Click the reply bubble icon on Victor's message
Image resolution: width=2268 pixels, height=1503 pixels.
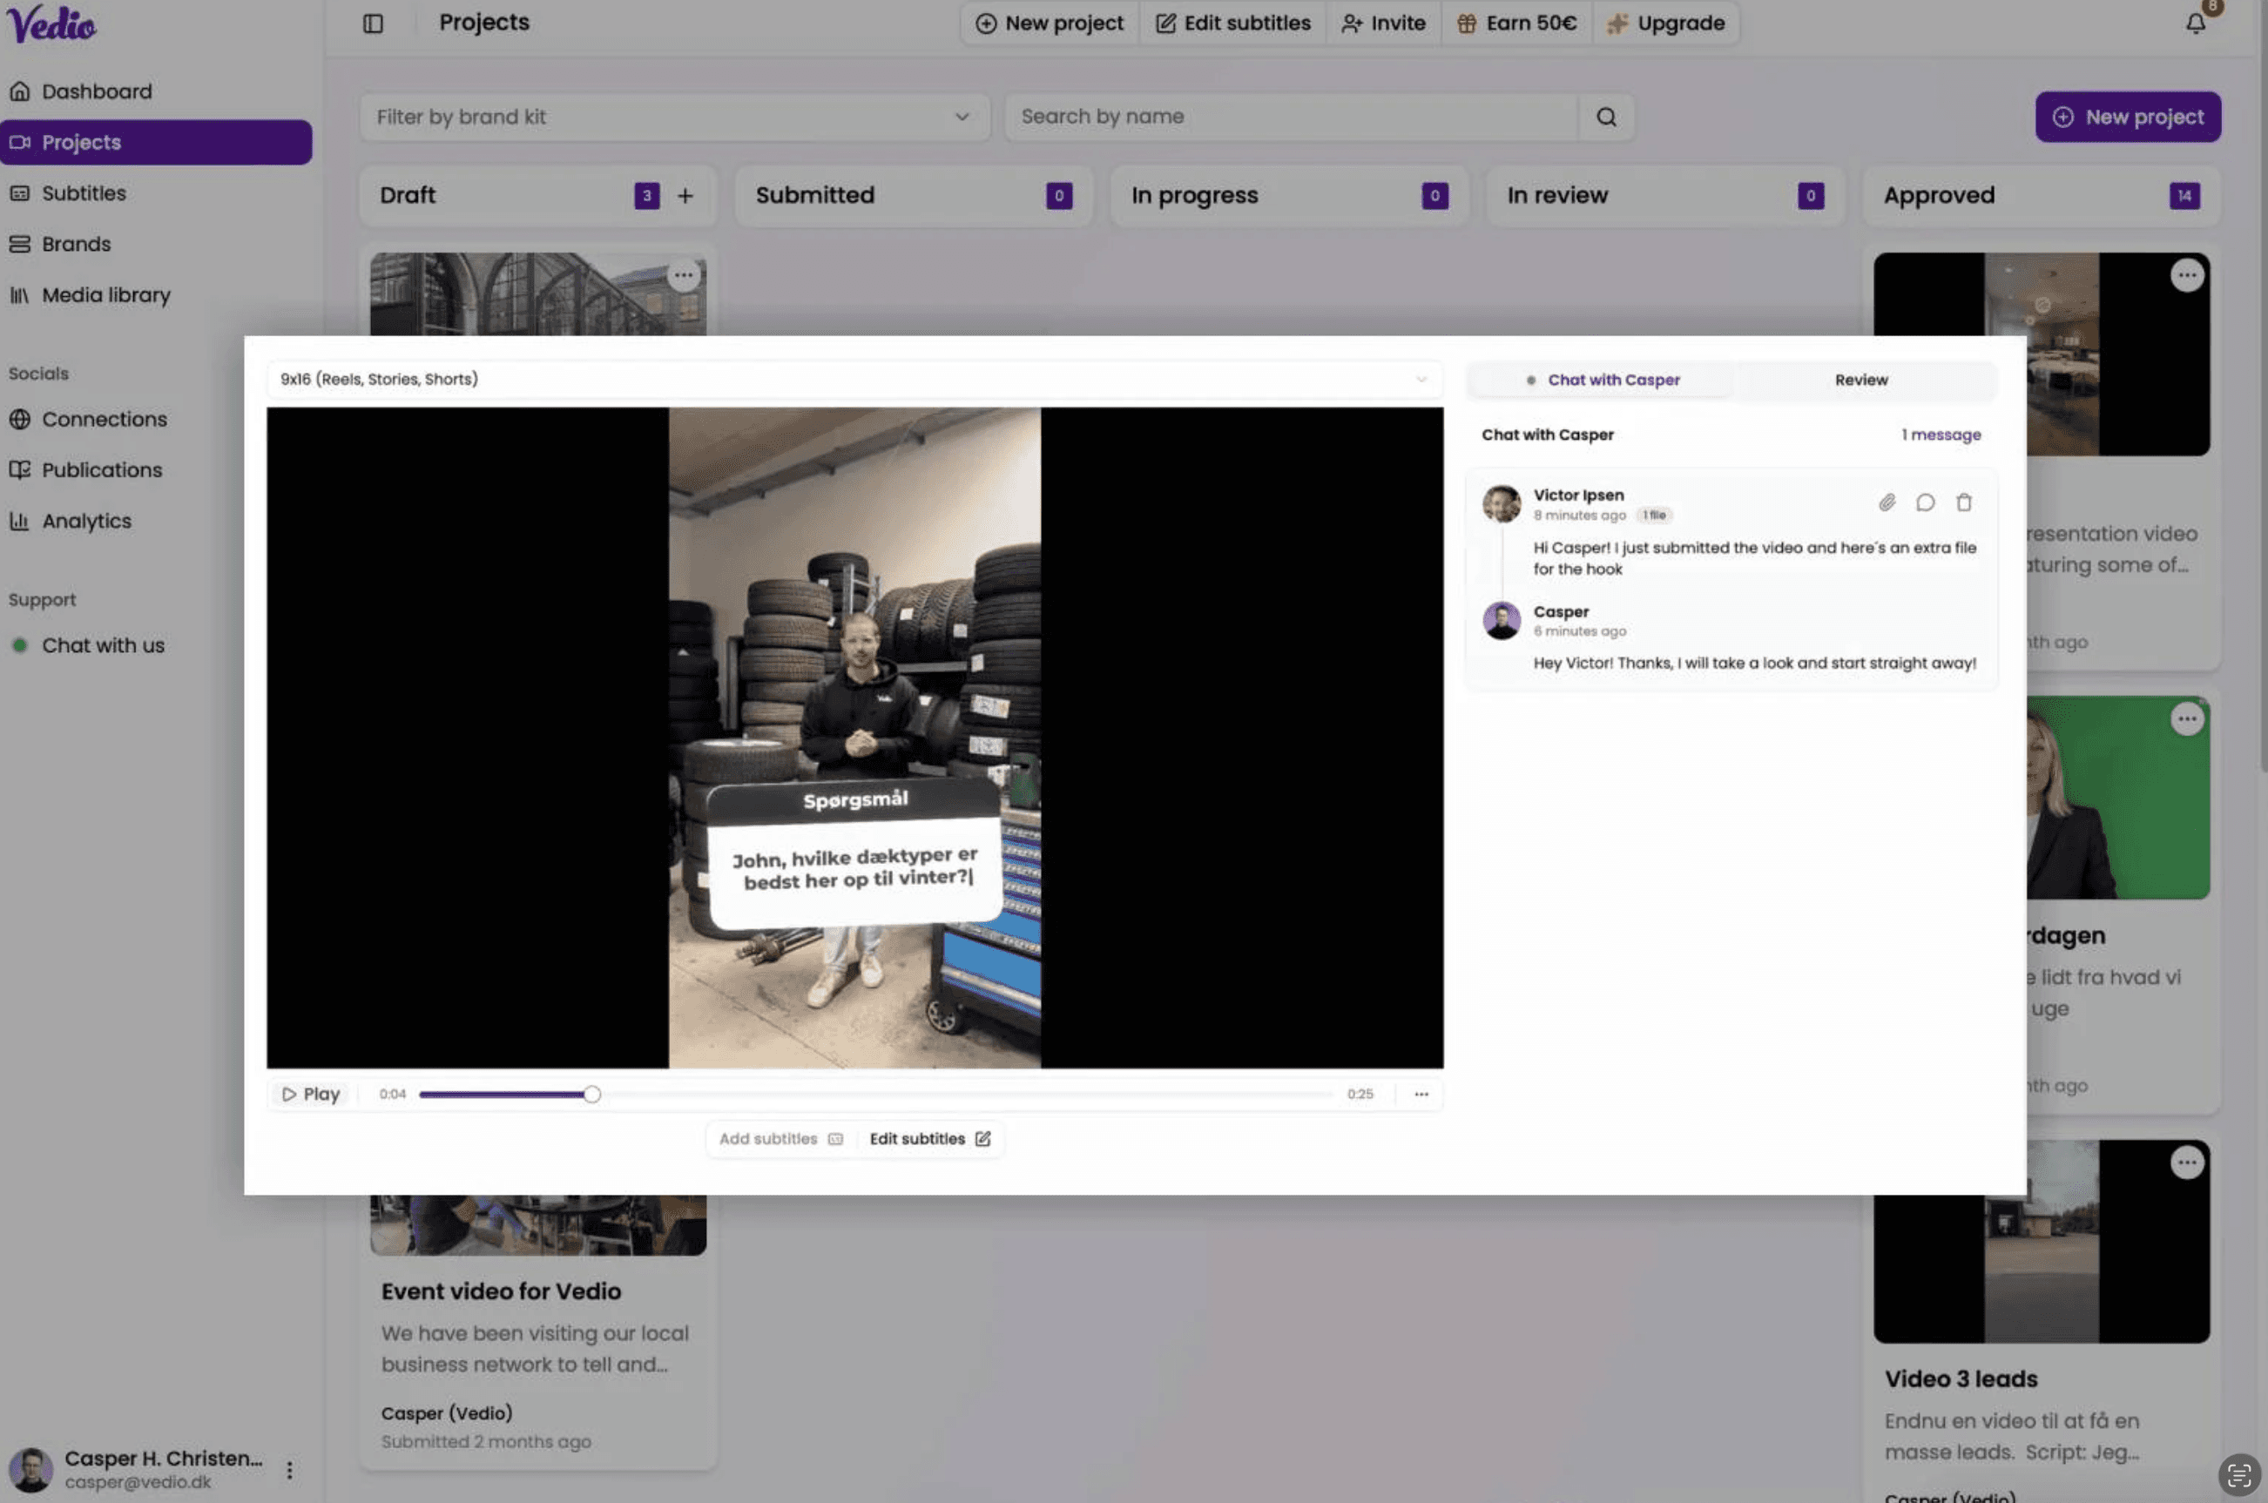pos(1925,502)
